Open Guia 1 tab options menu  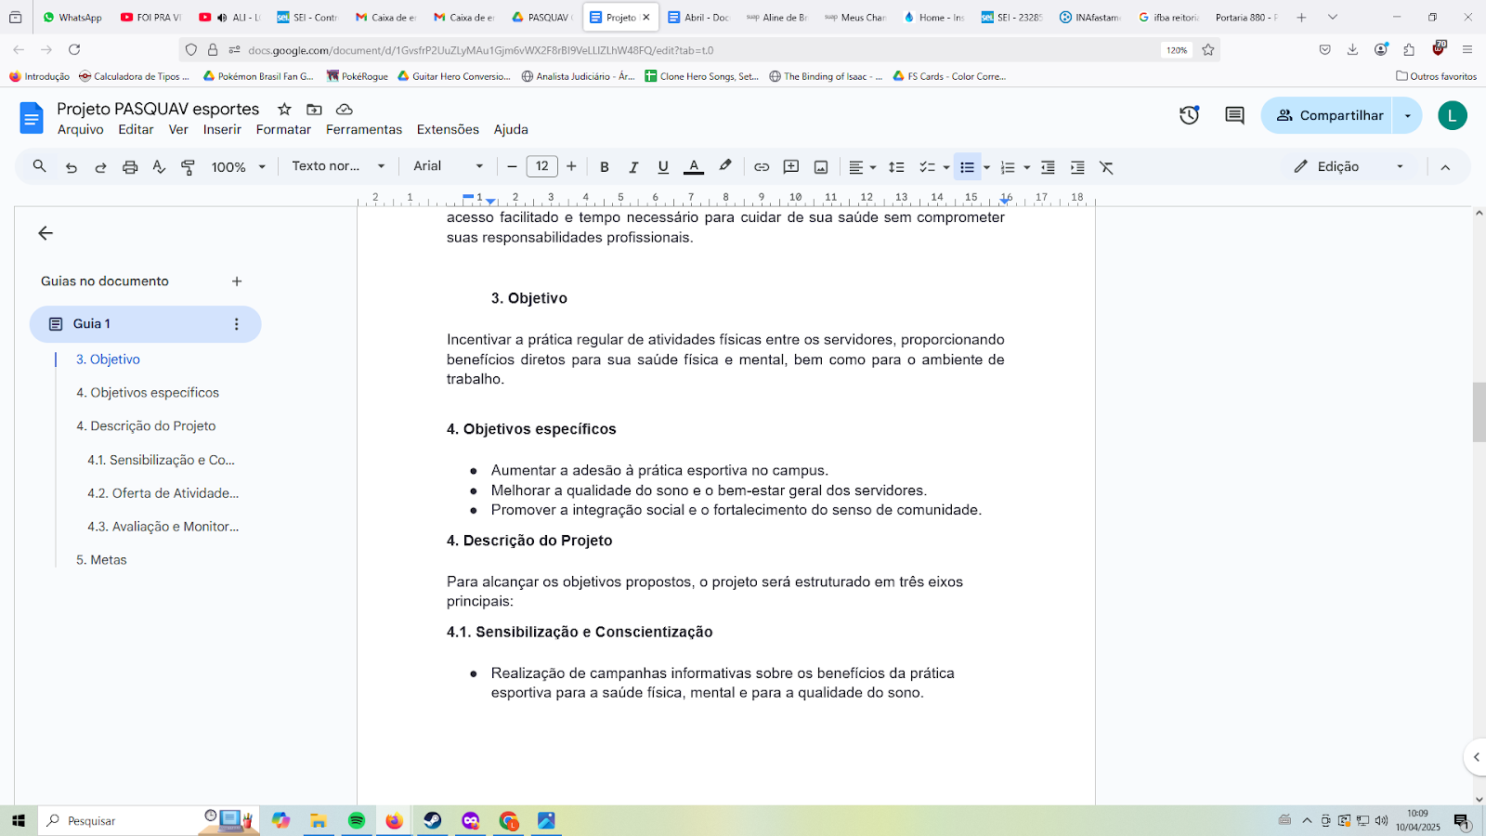236,324
